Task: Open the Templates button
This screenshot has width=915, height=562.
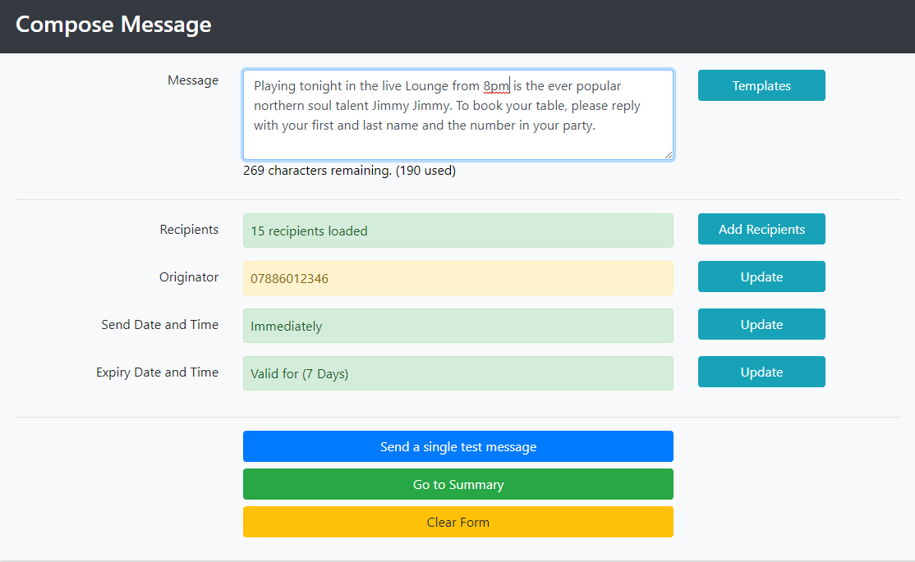Action: (x=761, y=85)
